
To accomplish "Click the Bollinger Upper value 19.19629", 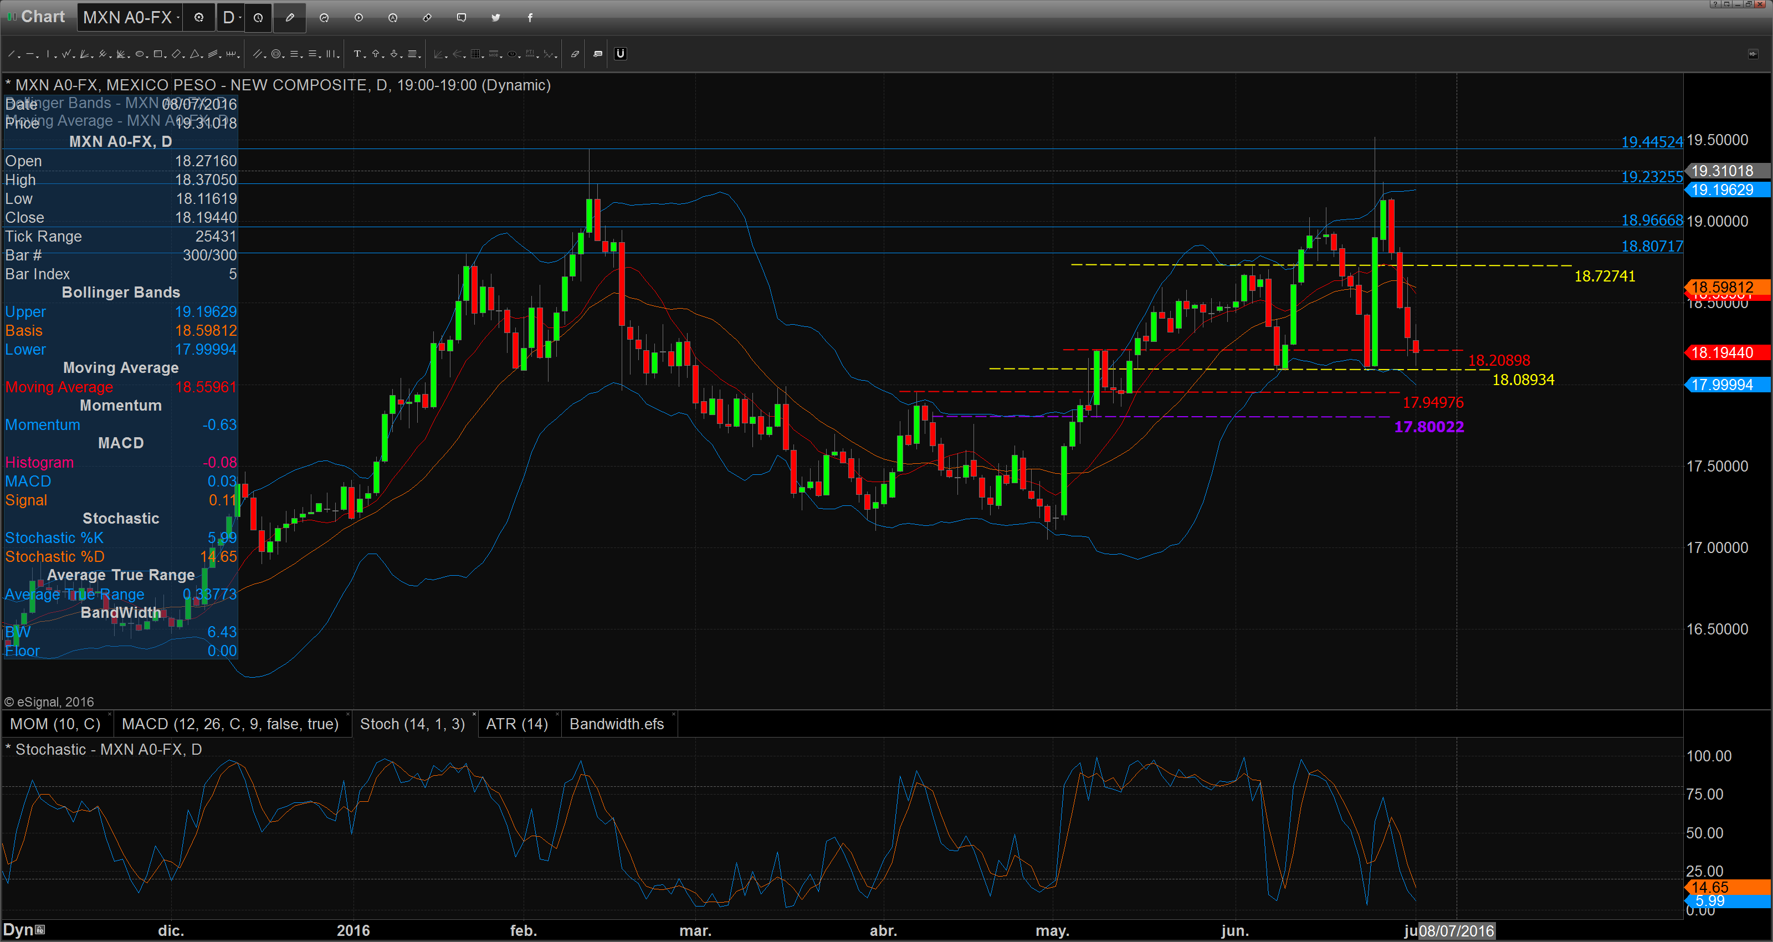I will tap(205, 312).
